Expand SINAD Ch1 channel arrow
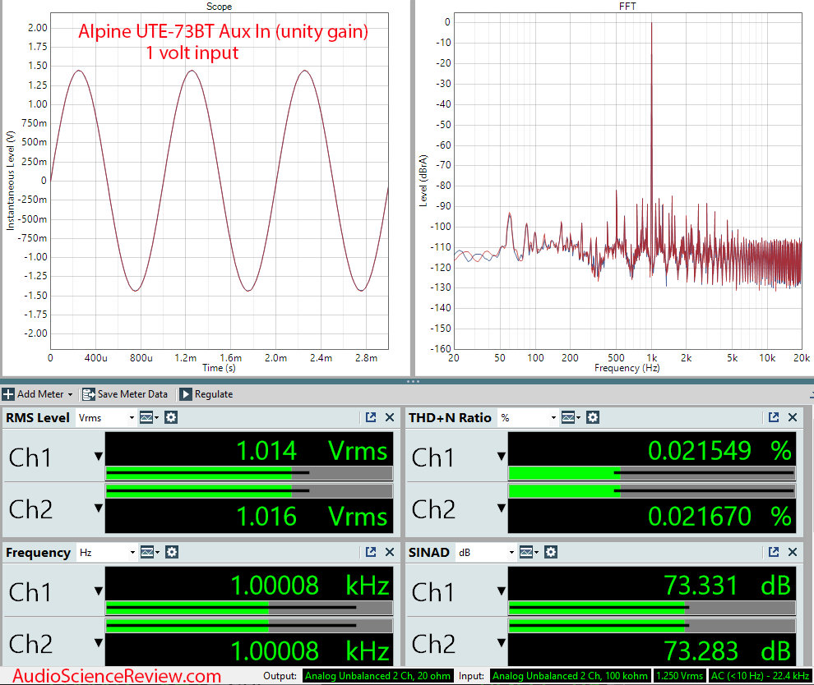814x685 pixels. click(502, 591)
